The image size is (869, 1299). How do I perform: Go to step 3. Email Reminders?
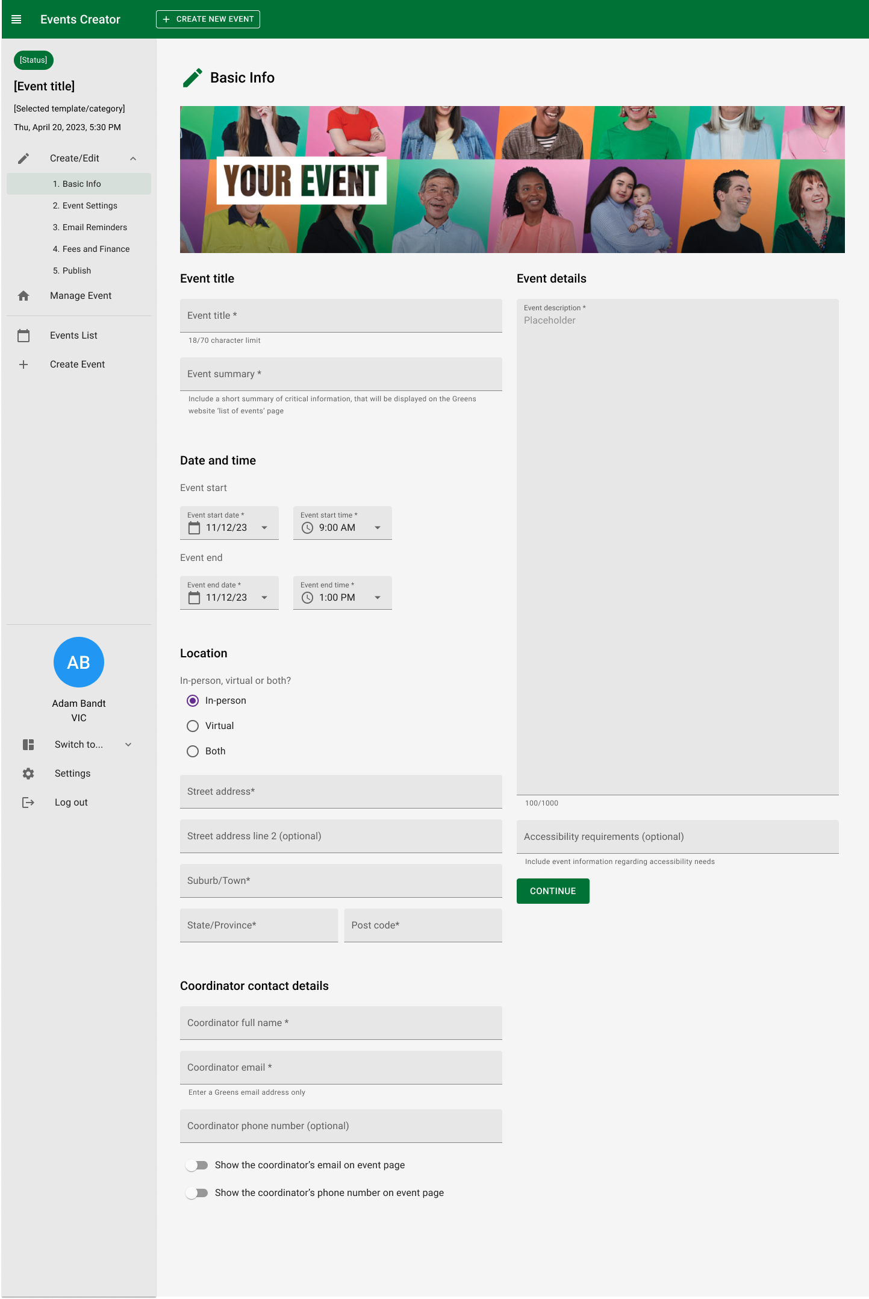tap(79, 227)
